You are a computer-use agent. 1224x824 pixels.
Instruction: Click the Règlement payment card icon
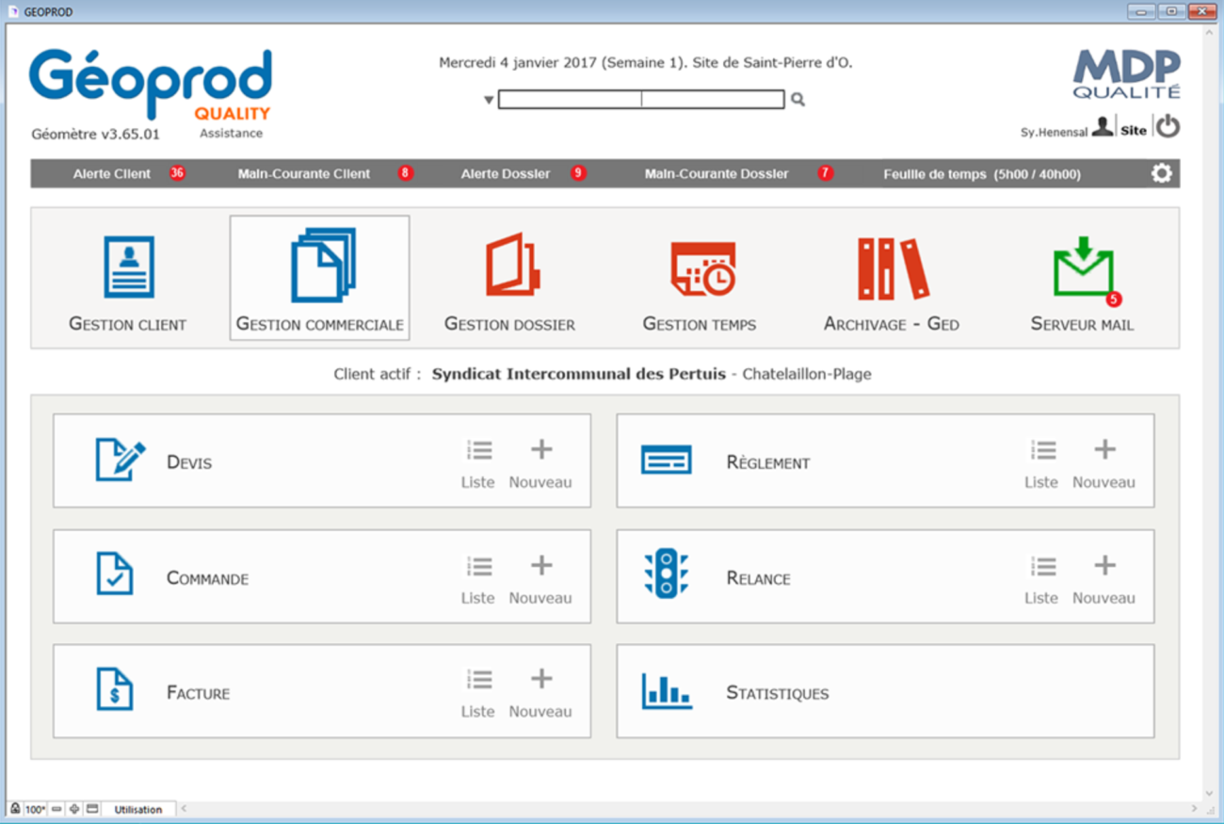coord(666,460)
